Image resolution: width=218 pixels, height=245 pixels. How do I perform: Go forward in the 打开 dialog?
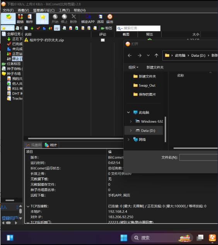tap(140, 56)
